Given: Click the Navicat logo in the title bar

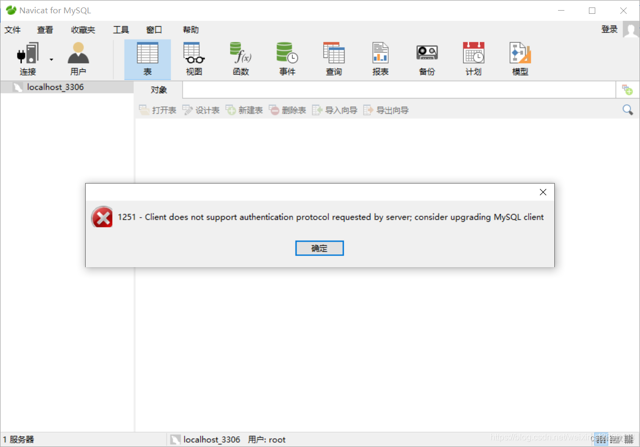Looking at the screenshot, I should 11,10.
